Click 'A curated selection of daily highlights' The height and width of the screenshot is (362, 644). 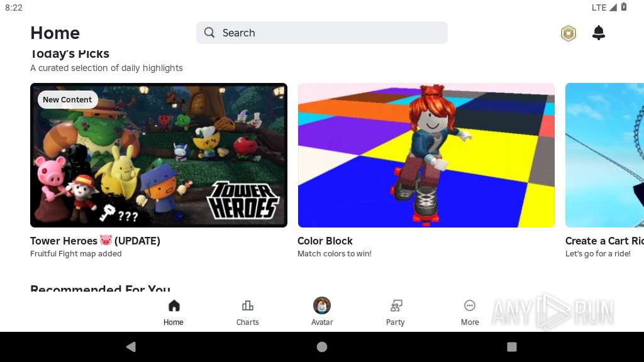106,68
